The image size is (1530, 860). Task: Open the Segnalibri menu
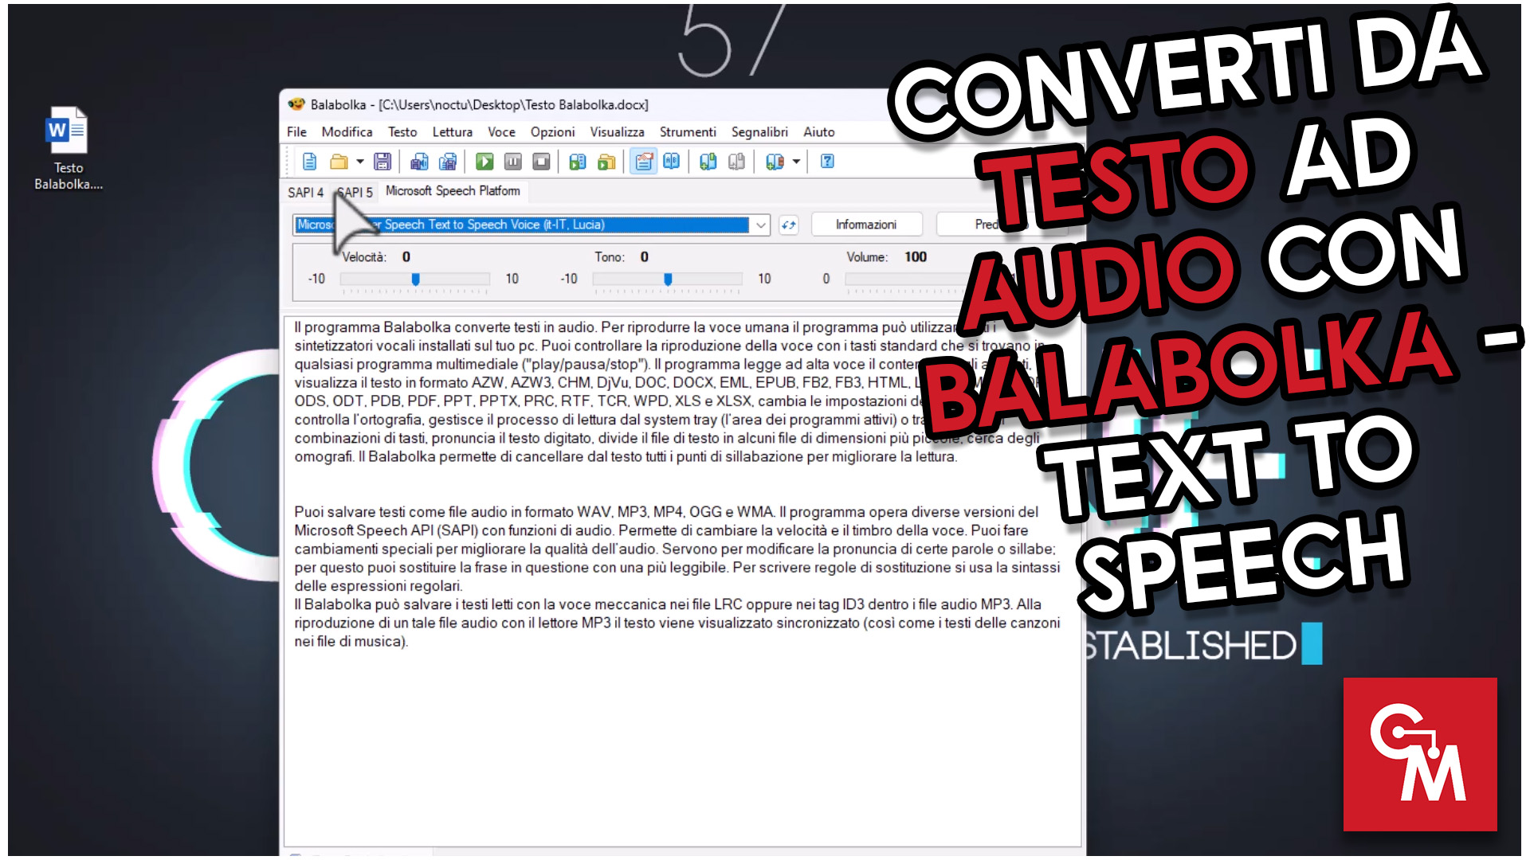point(759,132)
